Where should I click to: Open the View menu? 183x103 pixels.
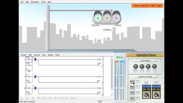[44, 55]
